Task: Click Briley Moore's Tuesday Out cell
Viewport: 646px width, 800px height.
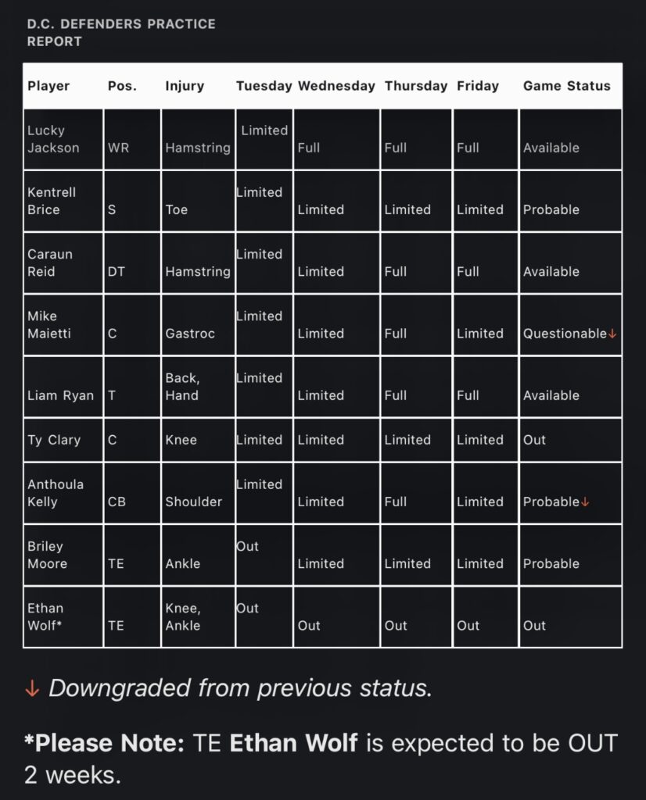Action: 248,547
